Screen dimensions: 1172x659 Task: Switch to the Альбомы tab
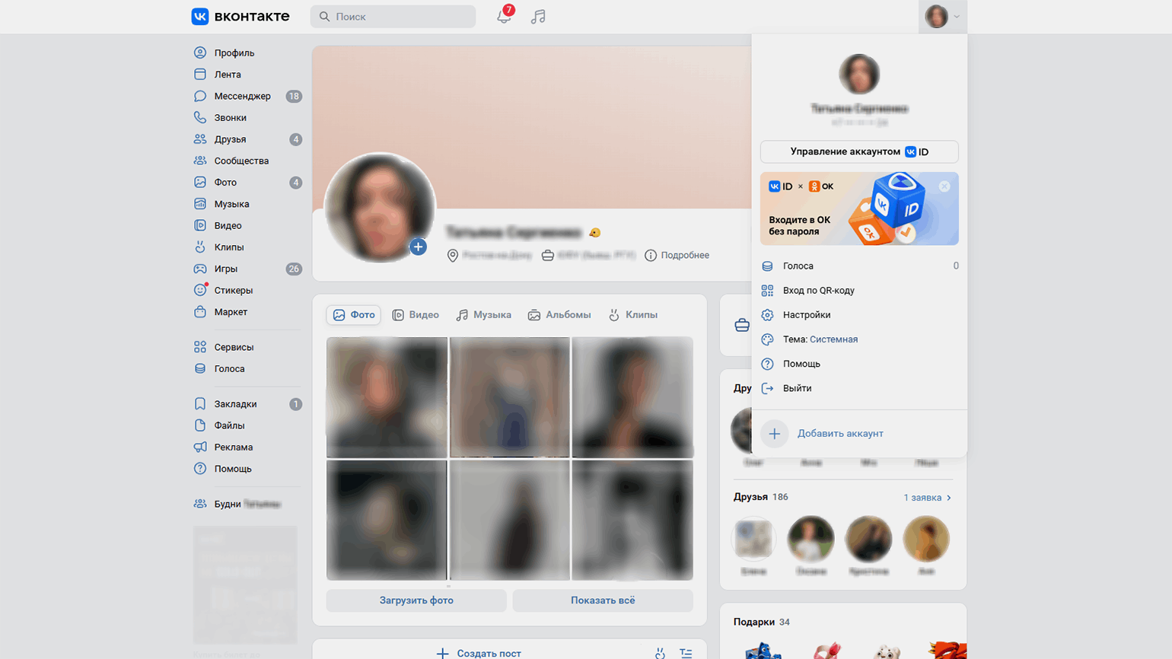click(559, 315)
